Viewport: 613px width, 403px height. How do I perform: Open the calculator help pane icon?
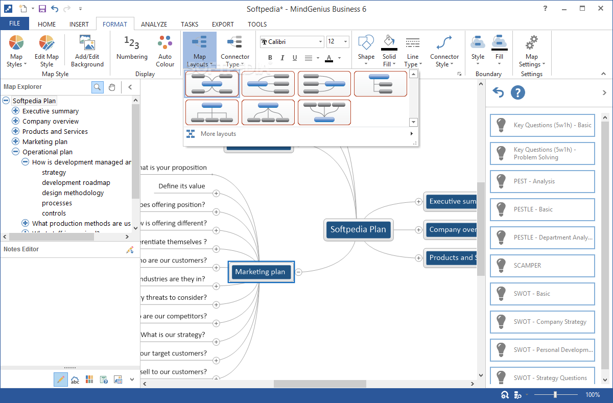[x=104, y=380]
